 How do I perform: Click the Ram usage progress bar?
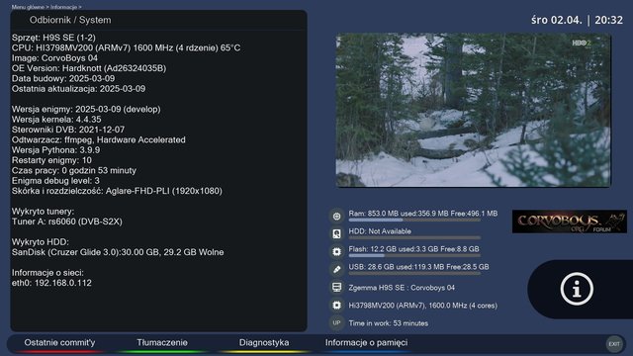414,220
